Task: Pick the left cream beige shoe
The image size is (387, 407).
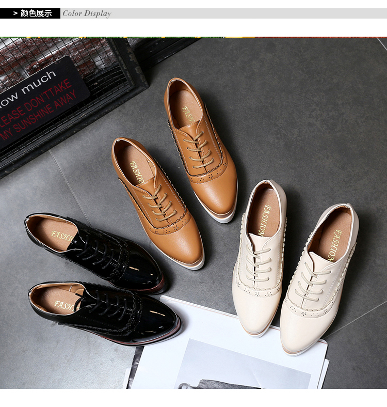Action: pos(258,258)
